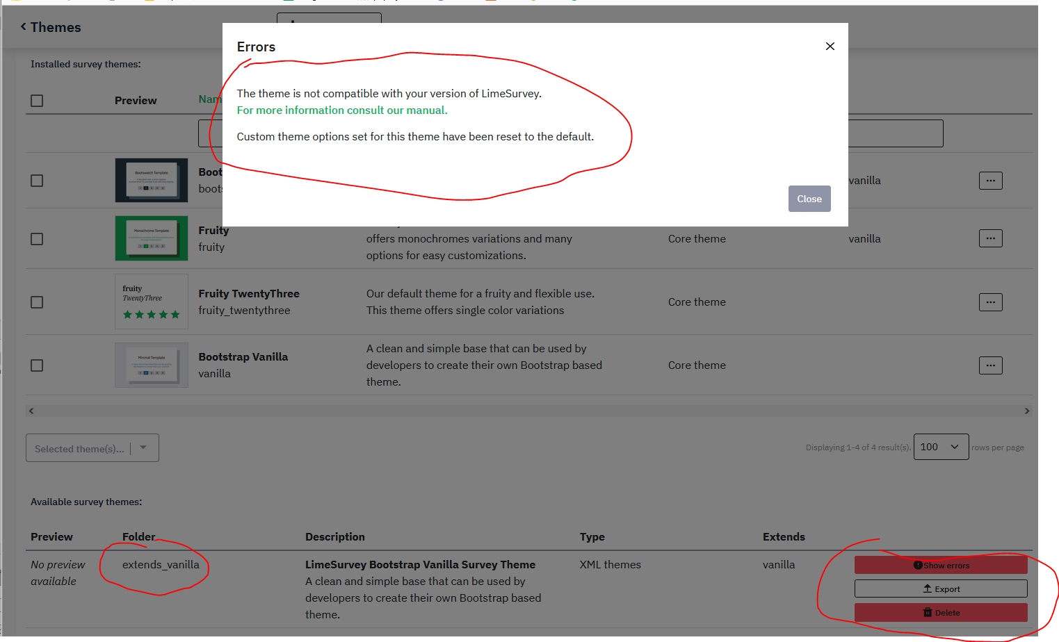Export the extends_vanilla theme

click(x=940, y=589)
